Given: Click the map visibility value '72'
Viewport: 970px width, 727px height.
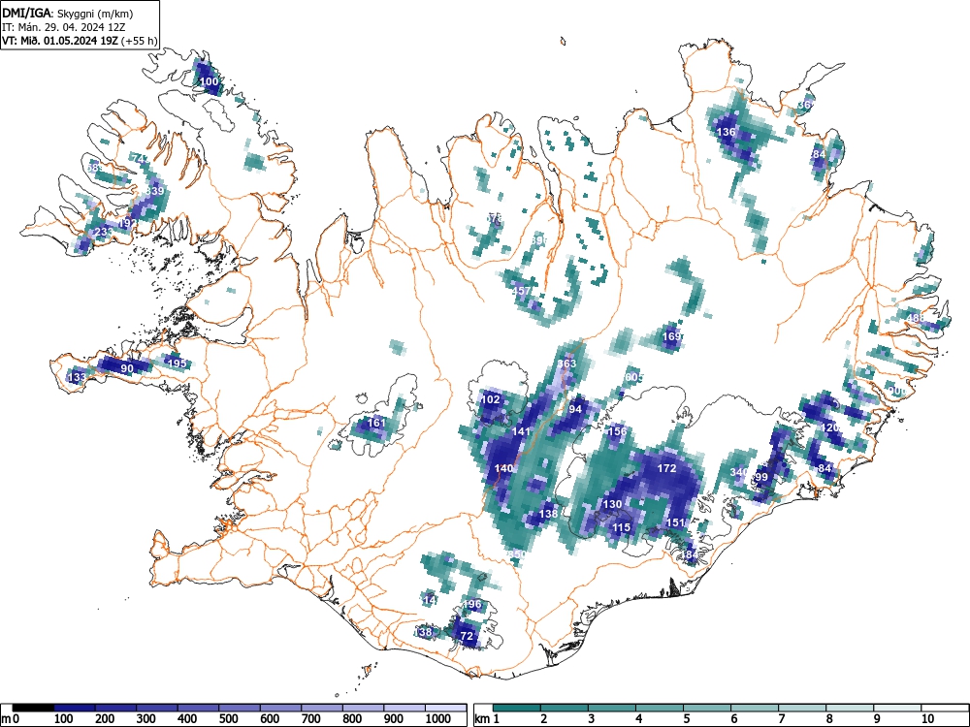Looking at the screenshot, I should click(468, 636).
